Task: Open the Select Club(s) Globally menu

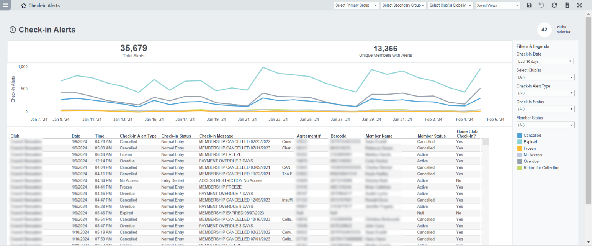Action: 450,5
